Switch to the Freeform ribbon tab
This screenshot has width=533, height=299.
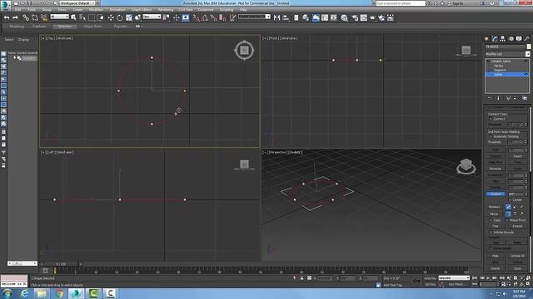[39, 26]
